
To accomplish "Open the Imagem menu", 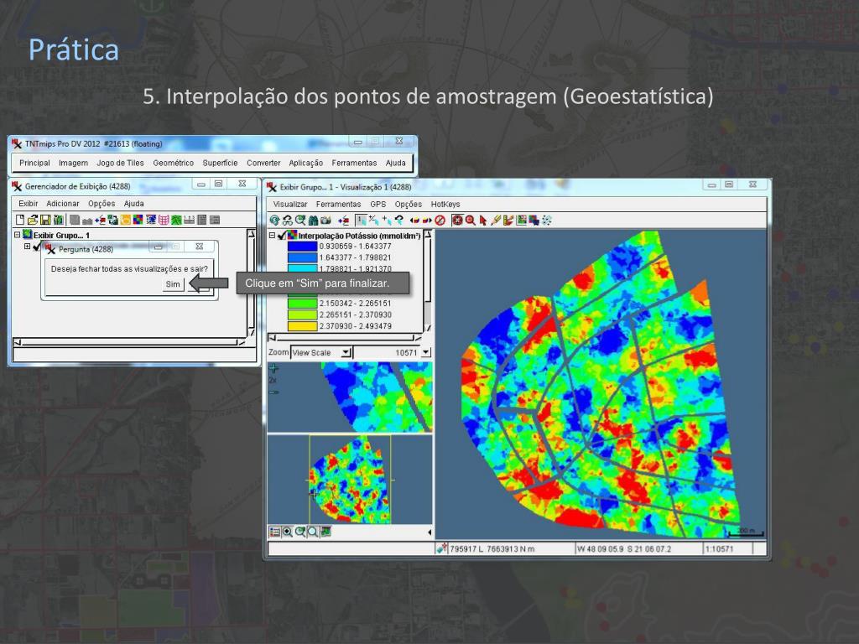I will (x=74, y=163).
